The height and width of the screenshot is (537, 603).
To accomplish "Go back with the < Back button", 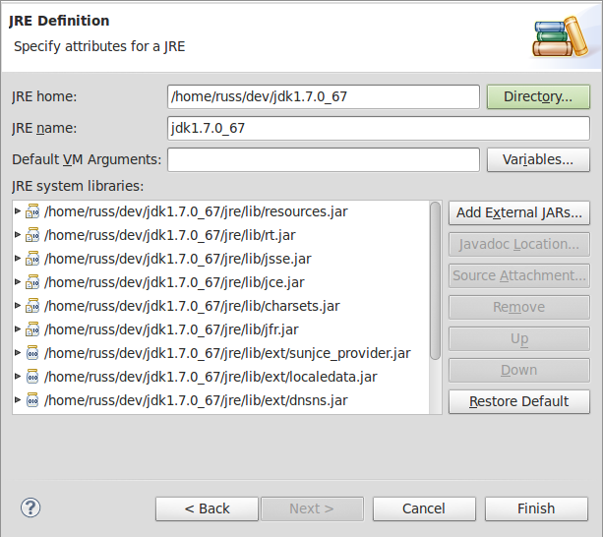I will (x=207, y=508).
